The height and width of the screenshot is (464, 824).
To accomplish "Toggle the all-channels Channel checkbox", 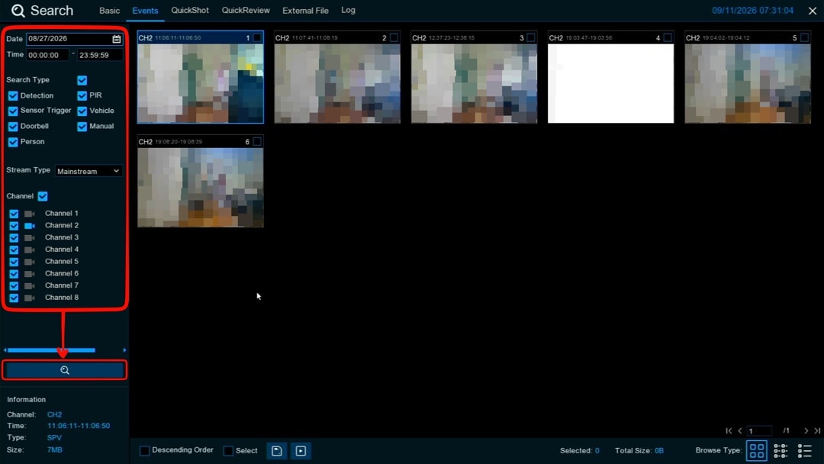I will pyautogui.click(x=43, y=196).
